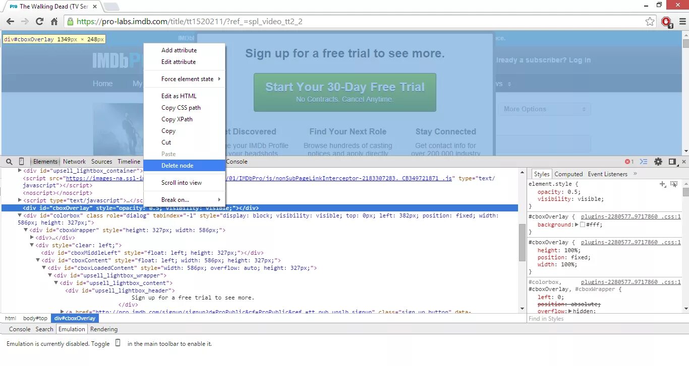Screen dimensions: 689x366
Task: Open the Sources panel tab
Action: pyautogui.click(x=102, y=162)
